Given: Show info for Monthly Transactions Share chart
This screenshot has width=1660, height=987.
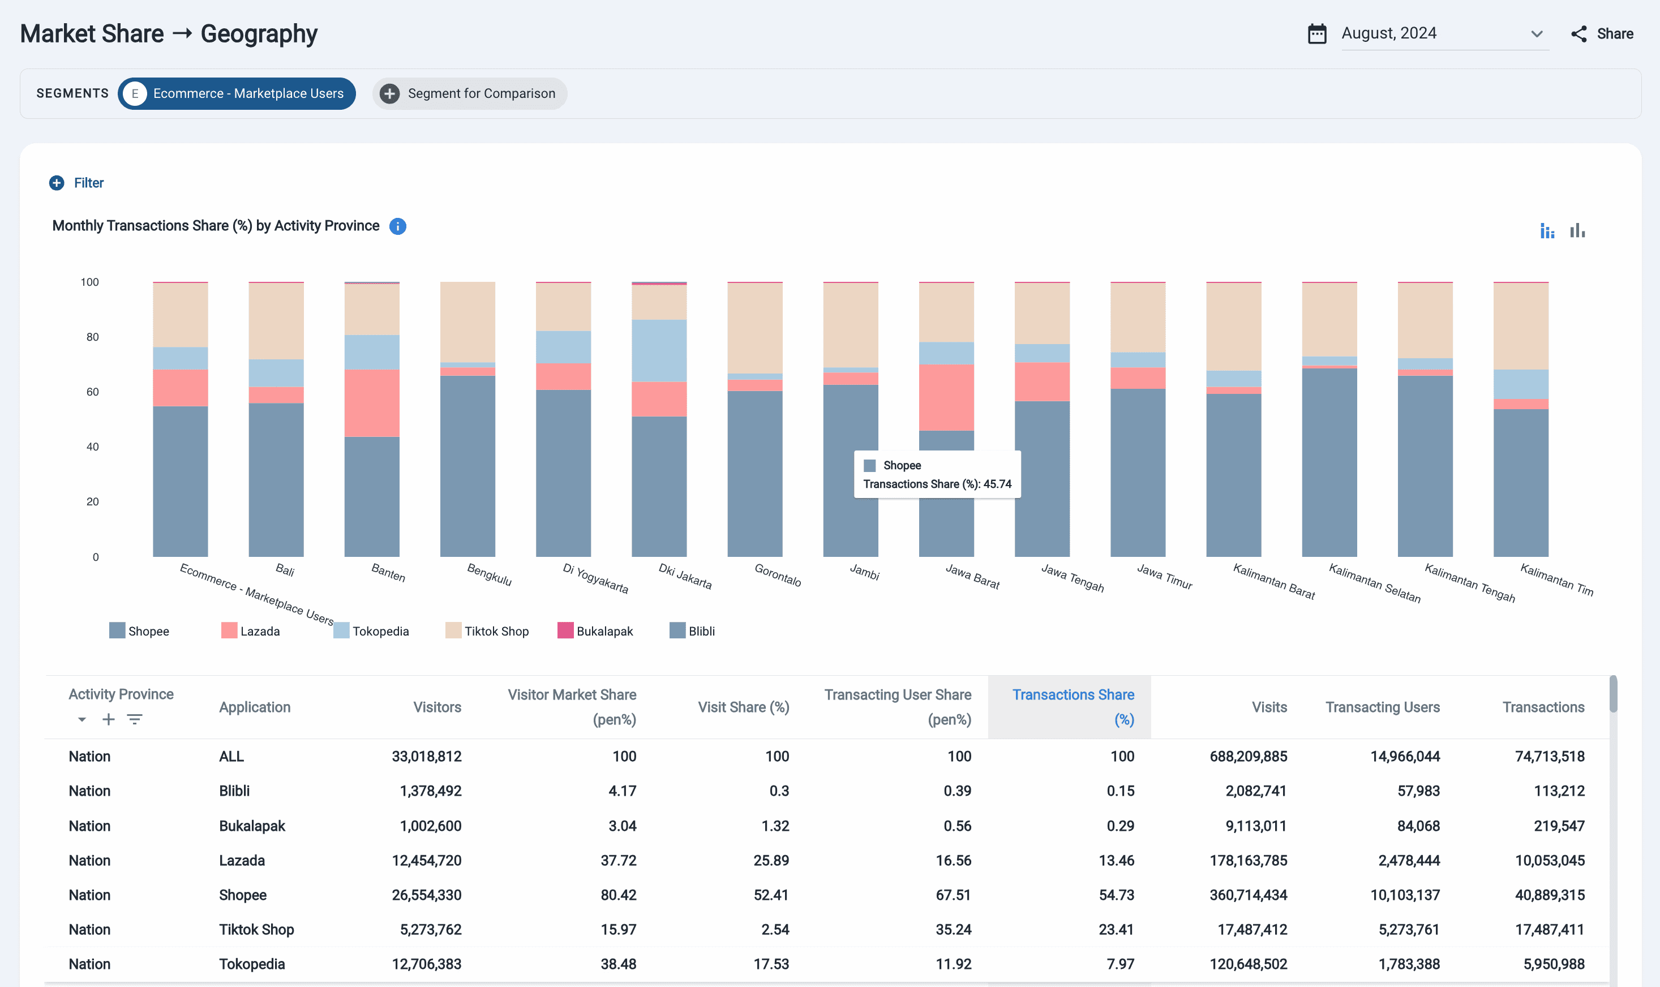Looking at the screenshot, I should [x=398, y=226].
